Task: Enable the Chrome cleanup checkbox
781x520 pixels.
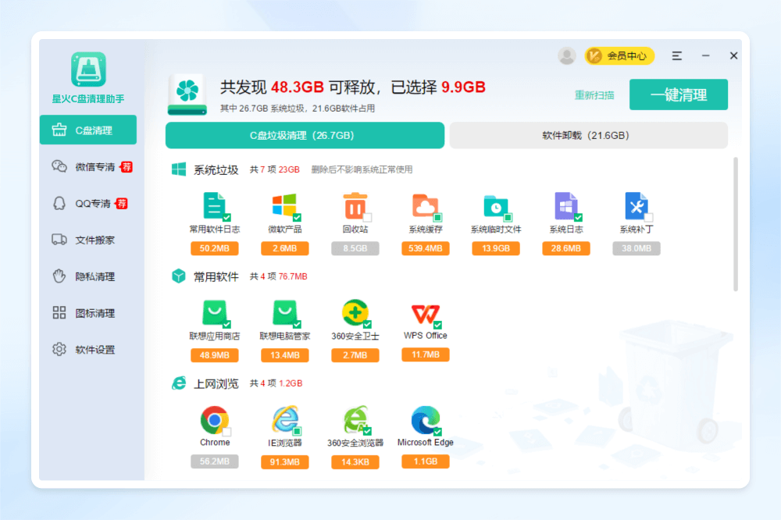Action: pos(226,431)
